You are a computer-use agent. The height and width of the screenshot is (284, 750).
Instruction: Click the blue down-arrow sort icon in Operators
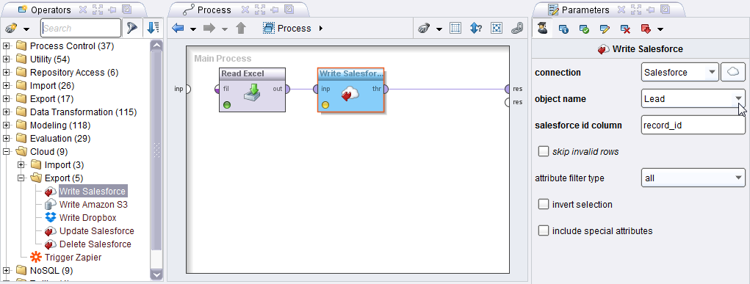click(153, 28)
